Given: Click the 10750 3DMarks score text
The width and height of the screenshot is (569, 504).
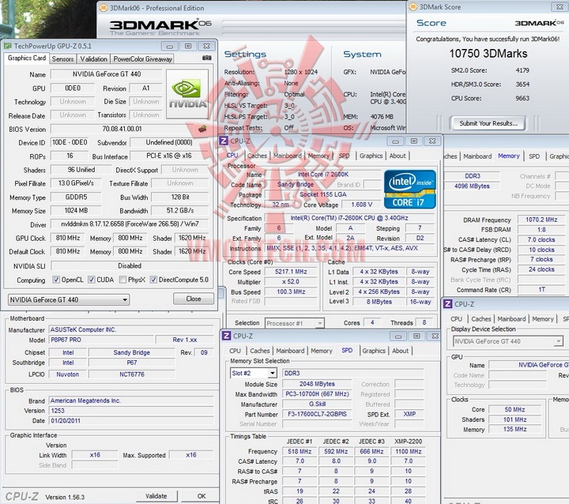Looking at the screenshot, I should (x=488, y=54).
